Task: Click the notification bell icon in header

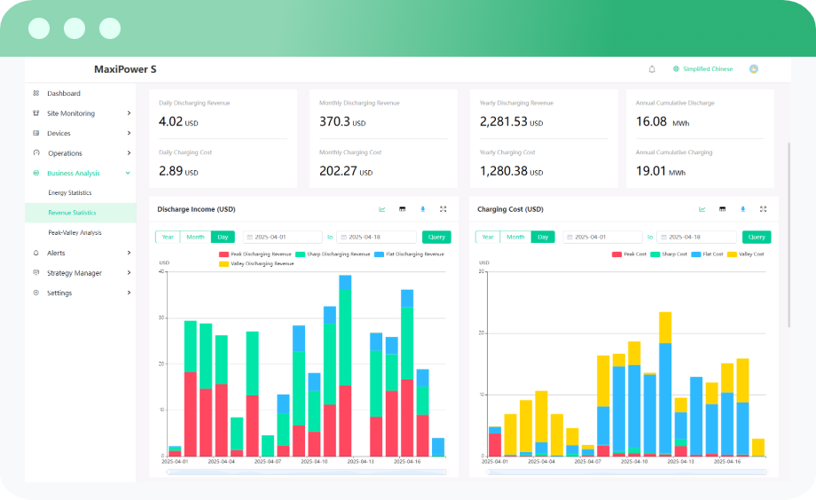Action: [x=652, y=69]
